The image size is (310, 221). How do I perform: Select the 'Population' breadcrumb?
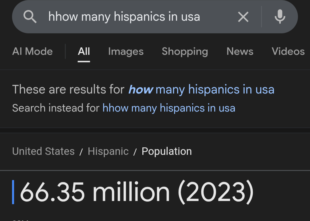[x=167, y=151]
